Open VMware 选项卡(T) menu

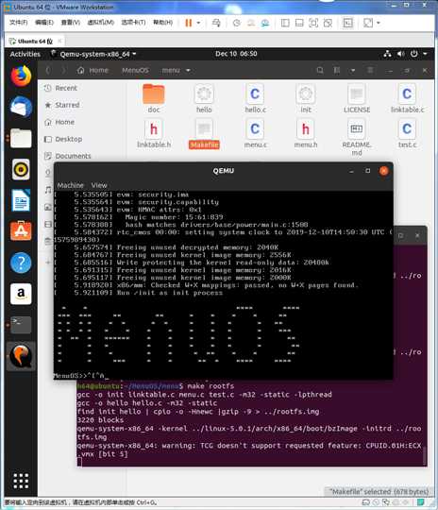click(133, 23)
